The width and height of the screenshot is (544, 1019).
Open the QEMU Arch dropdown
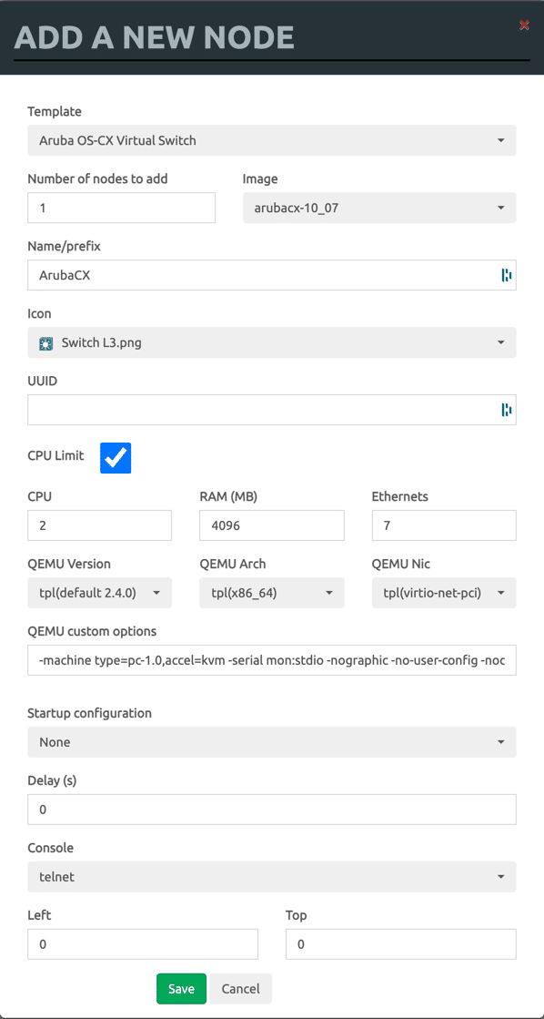pos(272,593)
